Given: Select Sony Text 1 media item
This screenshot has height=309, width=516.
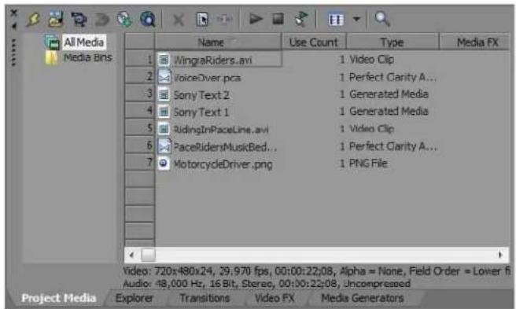Looking at the screenshot, I should 201,112.
